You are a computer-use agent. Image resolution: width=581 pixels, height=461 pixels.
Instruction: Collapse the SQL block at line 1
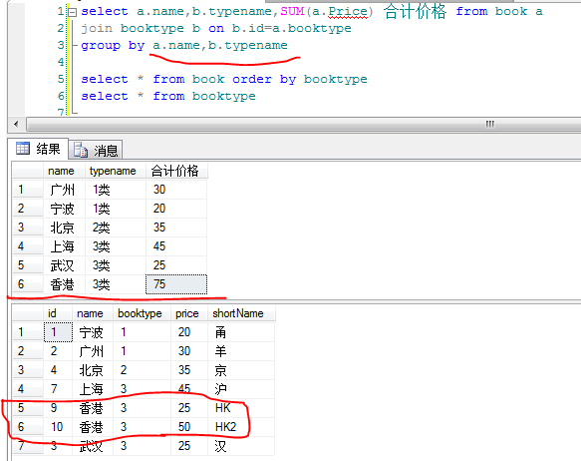point(73,12)
